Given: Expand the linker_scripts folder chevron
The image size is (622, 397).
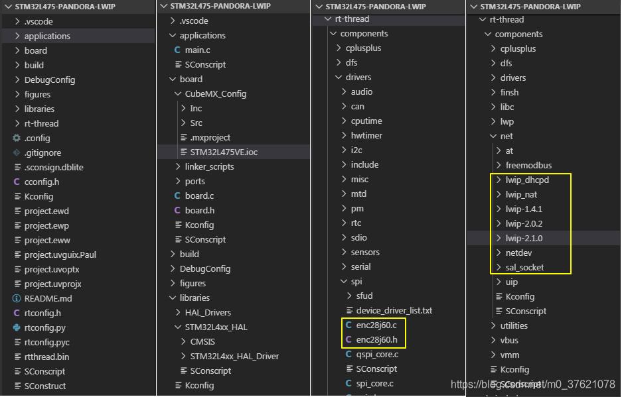Looking at the screenshot, I should [x=178, y=167].
